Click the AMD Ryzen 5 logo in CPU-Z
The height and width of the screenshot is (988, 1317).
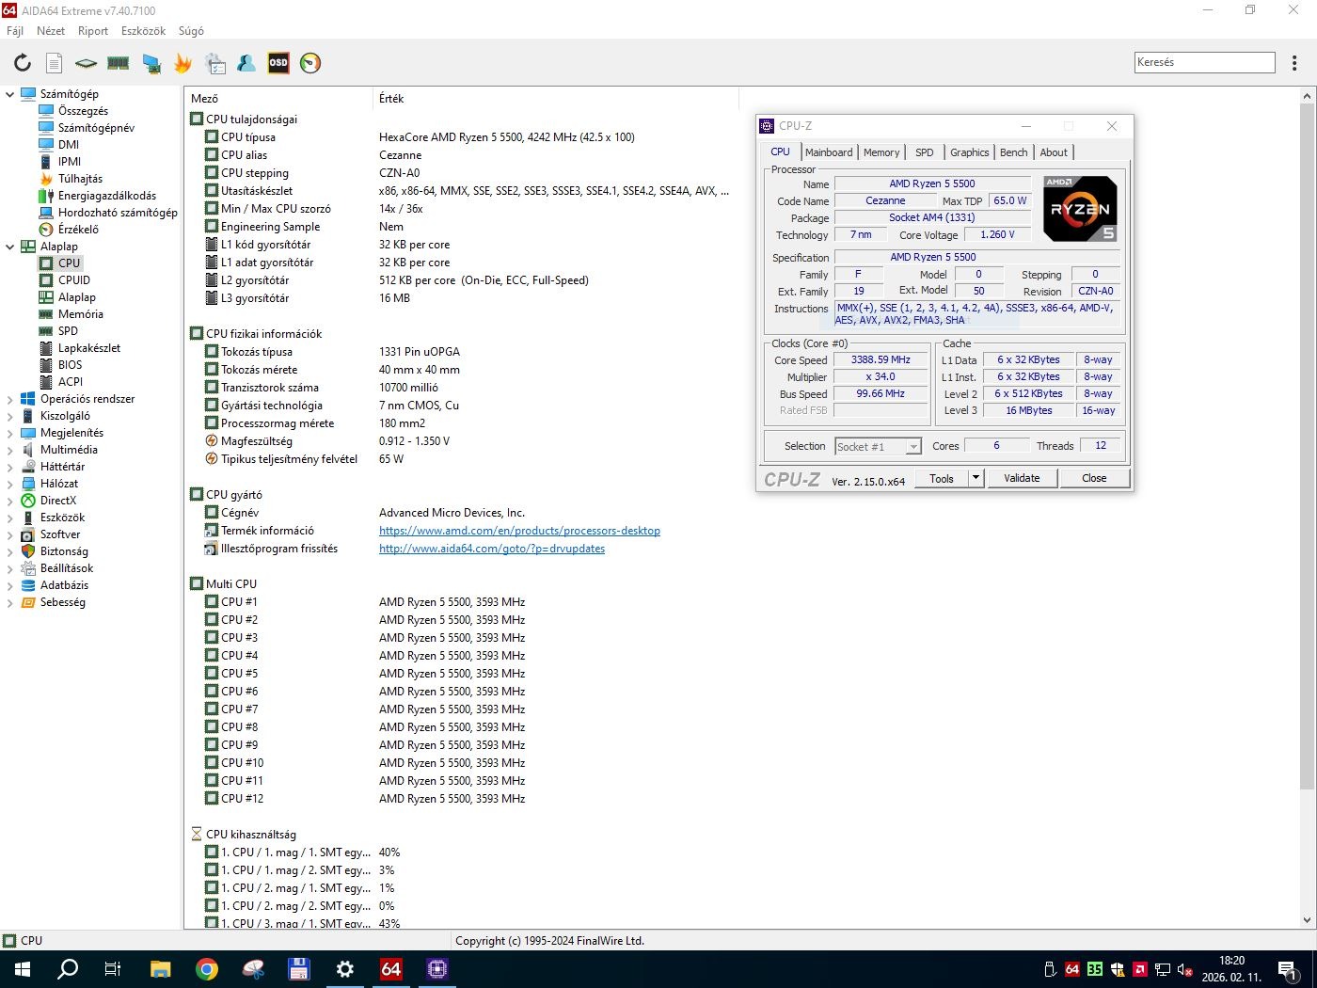pos(1080,209)
